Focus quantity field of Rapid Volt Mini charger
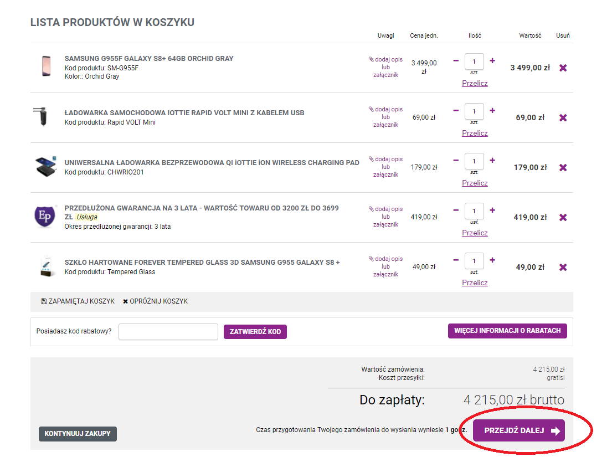Image resolution: width=612 pixels, height=457 pixels. click(474, 111)
